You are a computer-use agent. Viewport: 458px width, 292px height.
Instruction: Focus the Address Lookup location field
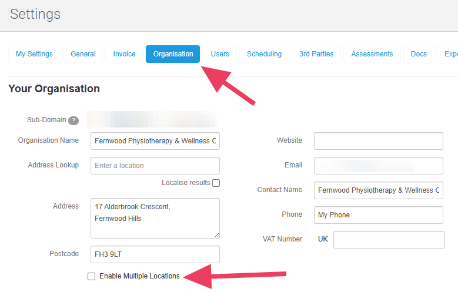click(155, 166)
